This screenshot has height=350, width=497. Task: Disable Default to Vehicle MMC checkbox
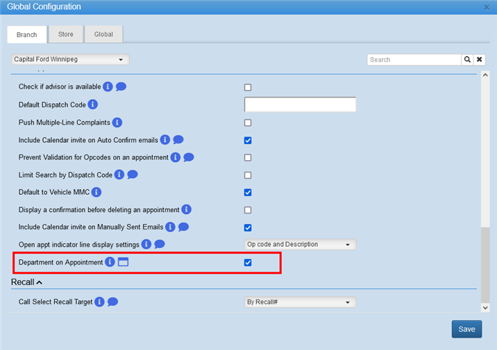248,192
